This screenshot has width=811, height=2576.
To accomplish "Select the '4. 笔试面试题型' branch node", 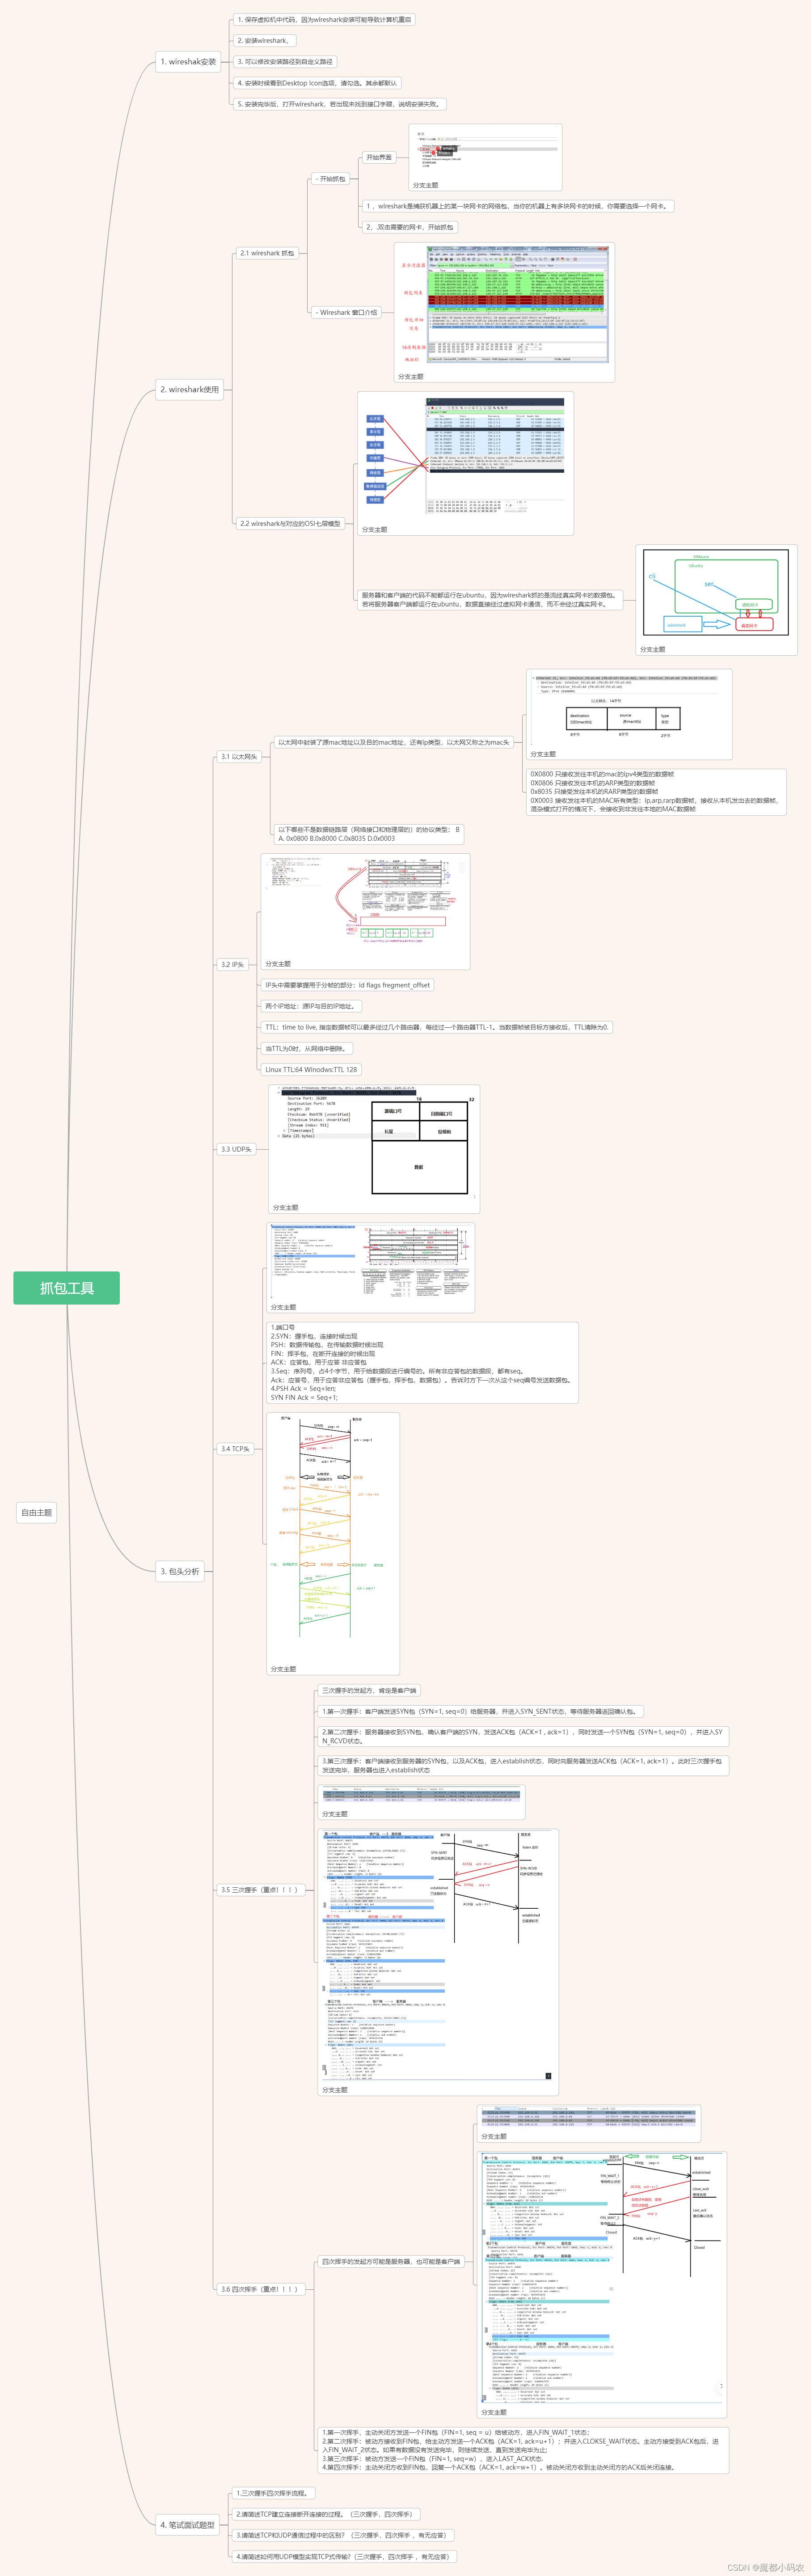I will pyautogui.click(x=188, y=2524).
